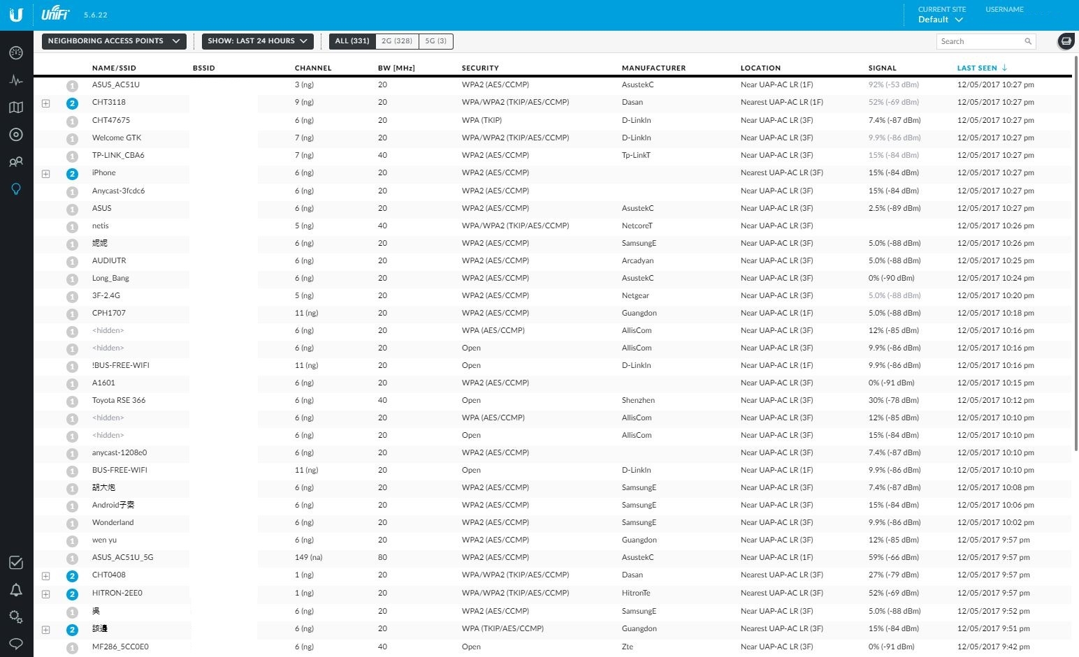Open the Dashboard gauge icon in sidebar
Image resolution: width=1079 pixels, height=657 pixels.
[x=16, y=53]
